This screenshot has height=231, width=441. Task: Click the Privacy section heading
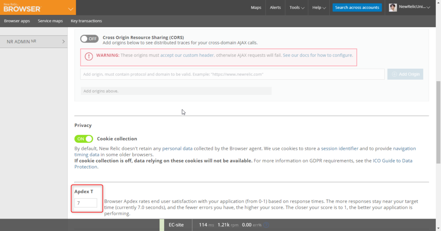(83, 125)
